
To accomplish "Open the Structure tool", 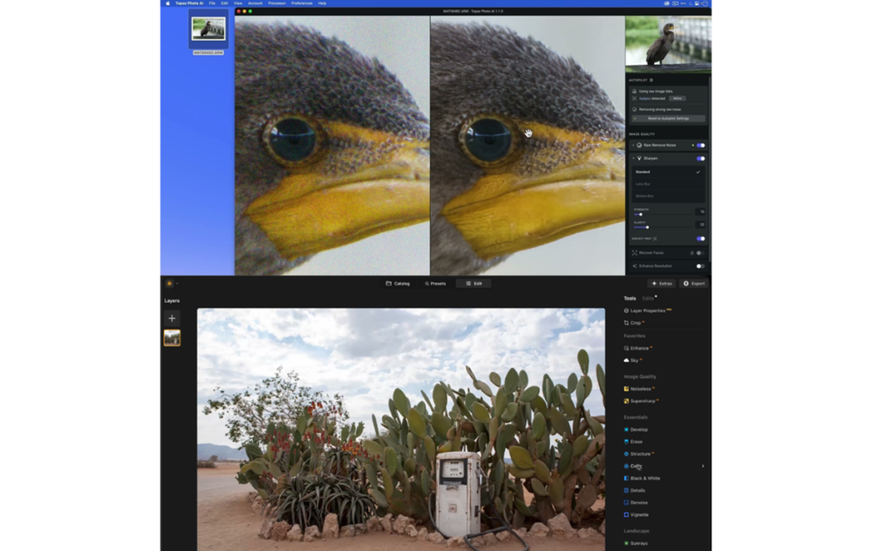I will (639, 454).
